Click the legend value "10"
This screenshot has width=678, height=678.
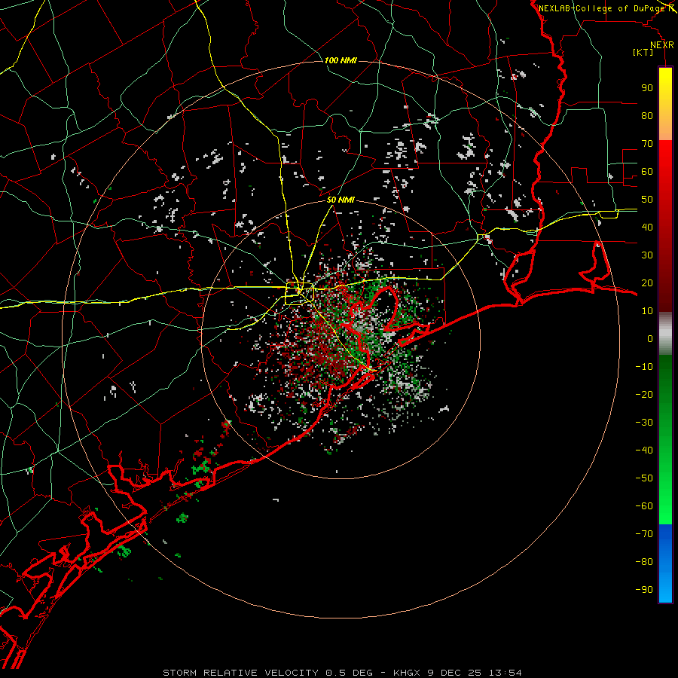[647, 311]
